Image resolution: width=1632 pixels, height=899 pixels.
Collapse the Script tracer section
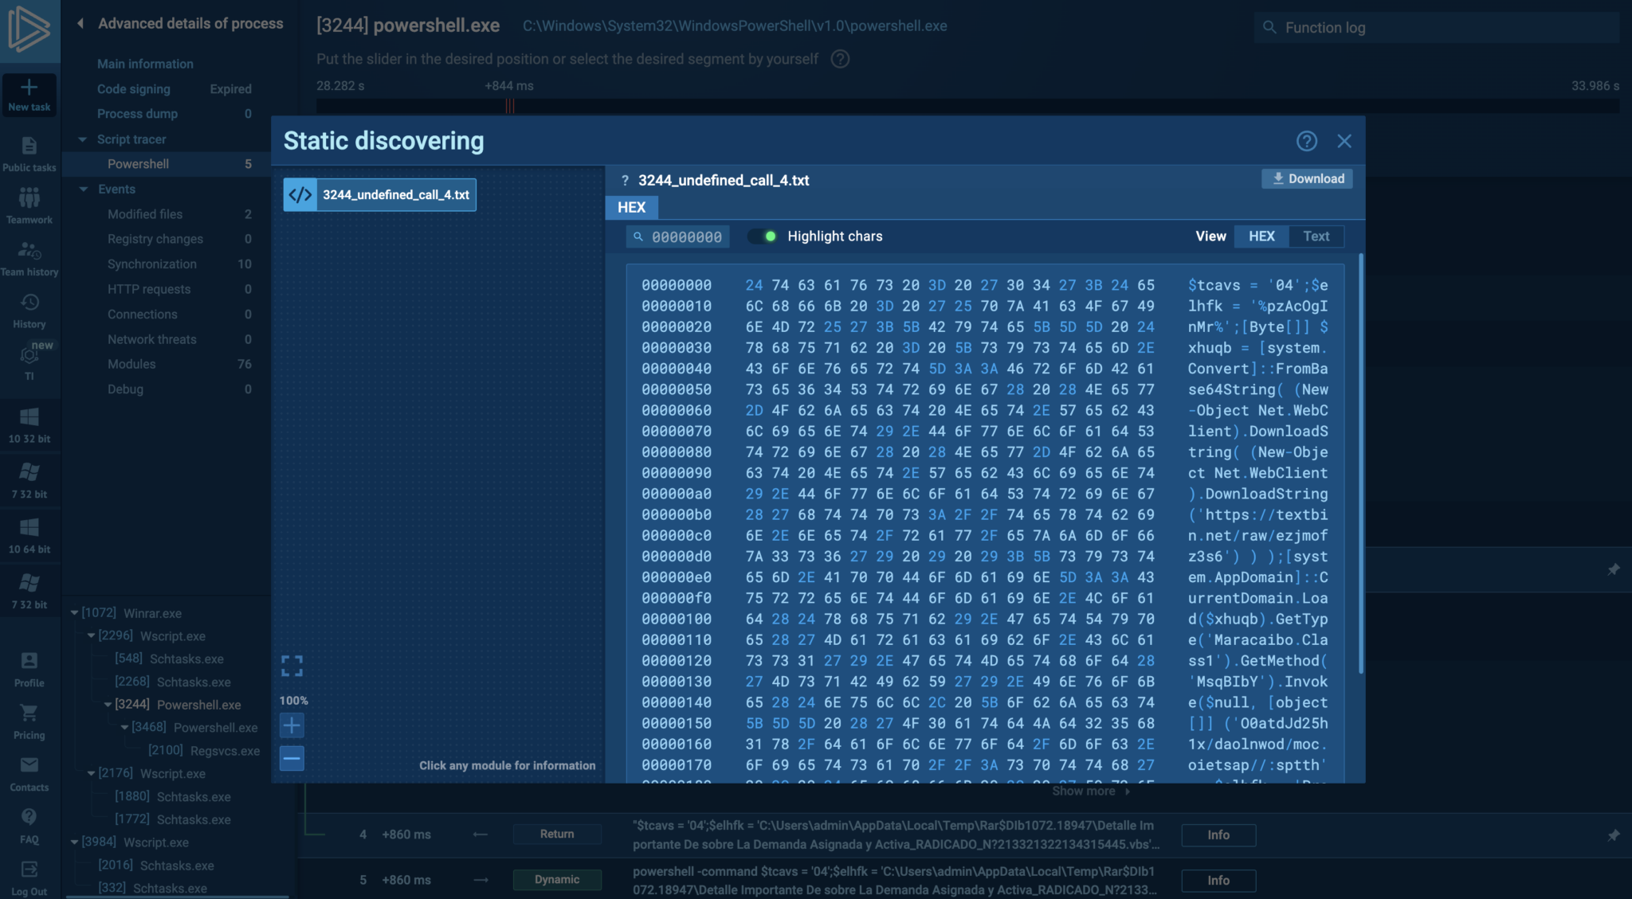pyautogui.click(x=82, y=139)
